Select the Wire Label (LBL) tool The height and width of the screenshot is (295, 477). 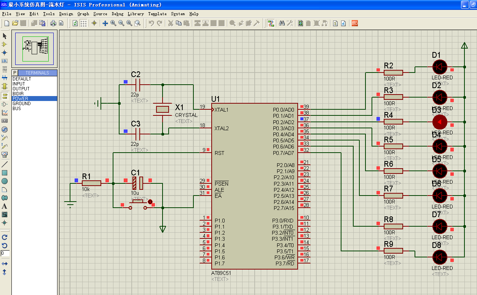pos(5,61)
